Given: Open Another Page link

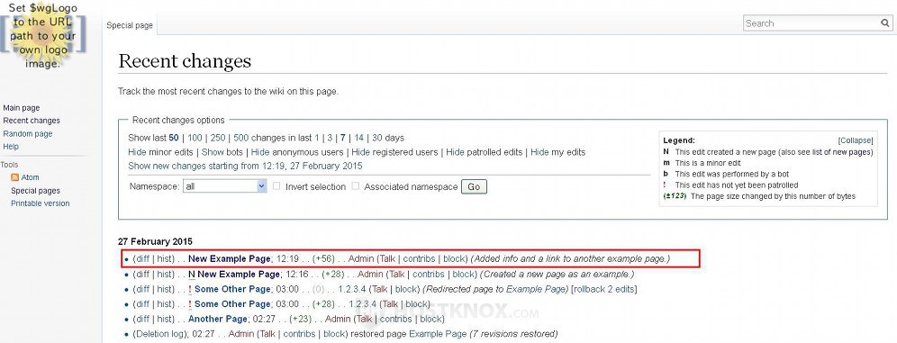Looking at the screenshot, I should pyautogui.click(x=218, y=319).
